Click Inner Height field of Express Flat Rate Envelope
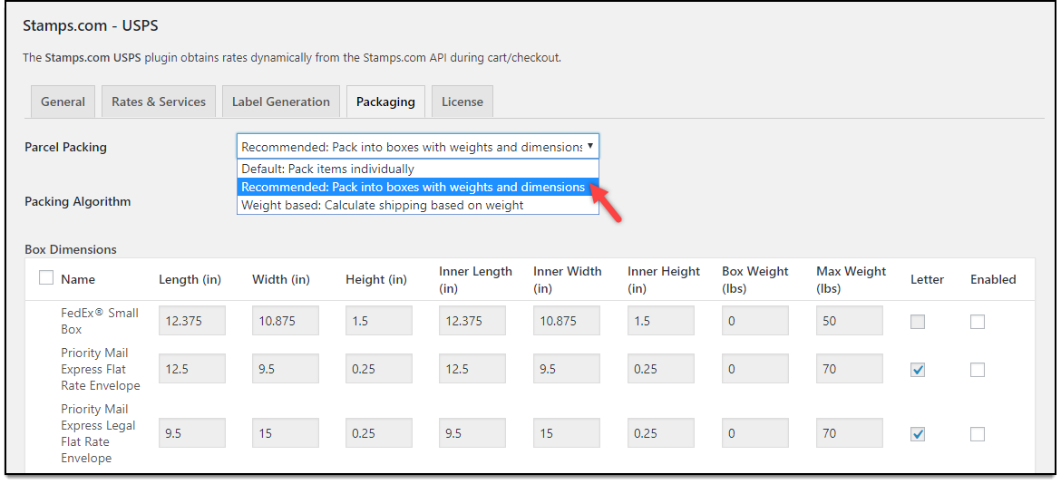This screenshot has width=1061, height=484. 660,369
